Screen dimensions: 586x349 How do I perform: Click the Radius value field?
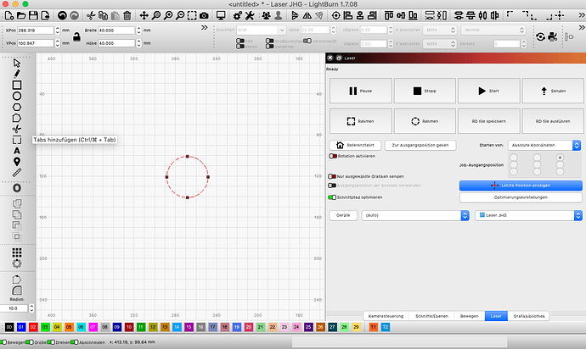(14, 308)
